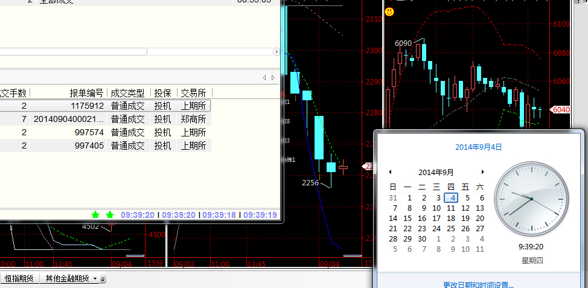
Task: Click the 09:39:19 time in status bar
Action: tap(260, 216)
